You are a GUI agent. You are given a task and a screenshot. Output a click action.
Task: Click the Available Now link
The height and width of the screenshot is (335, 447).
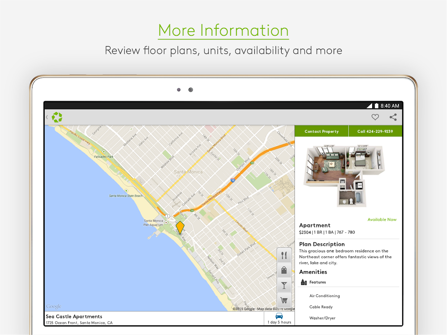click(382, 219)
